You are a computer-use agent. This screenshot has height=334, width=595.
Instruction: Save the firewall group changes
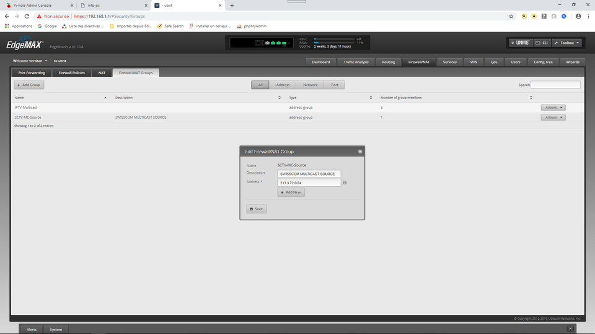[x=256, y=209]
